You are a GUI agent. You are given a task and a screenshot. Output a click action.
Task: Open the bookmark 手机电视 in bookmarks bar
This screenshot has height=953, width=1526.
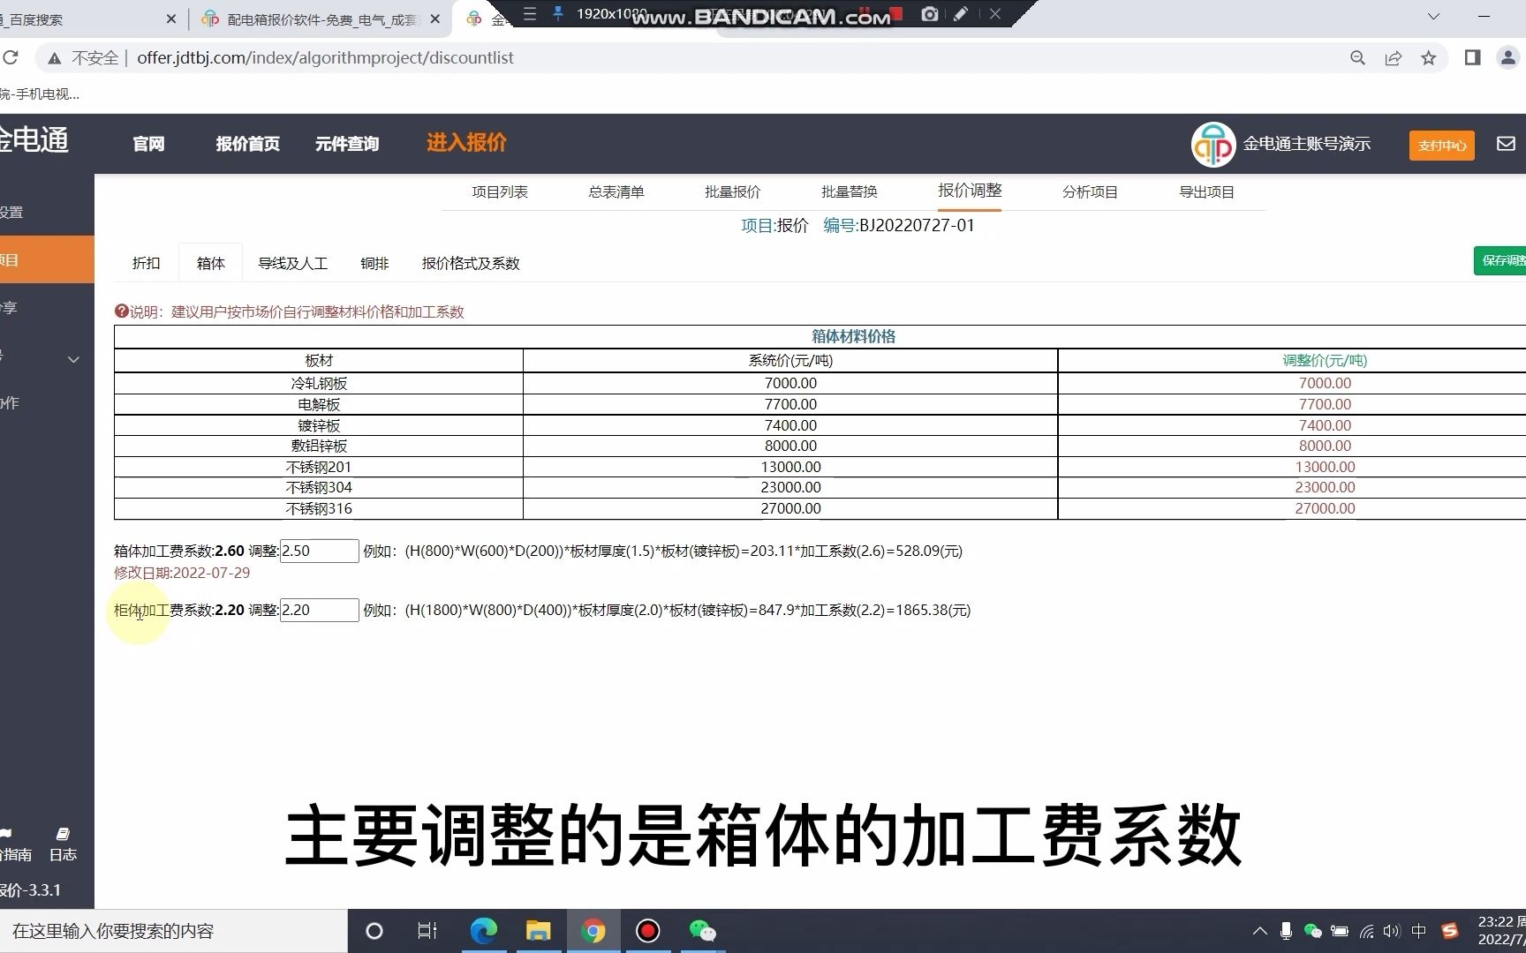click(x=39, y=94)
